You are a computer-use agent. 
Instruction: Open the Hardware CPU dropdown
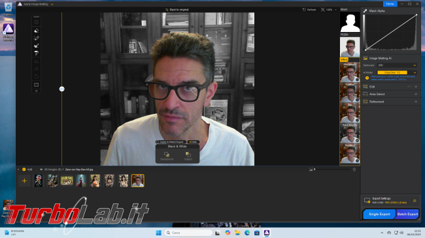click(x=397, y=65)
